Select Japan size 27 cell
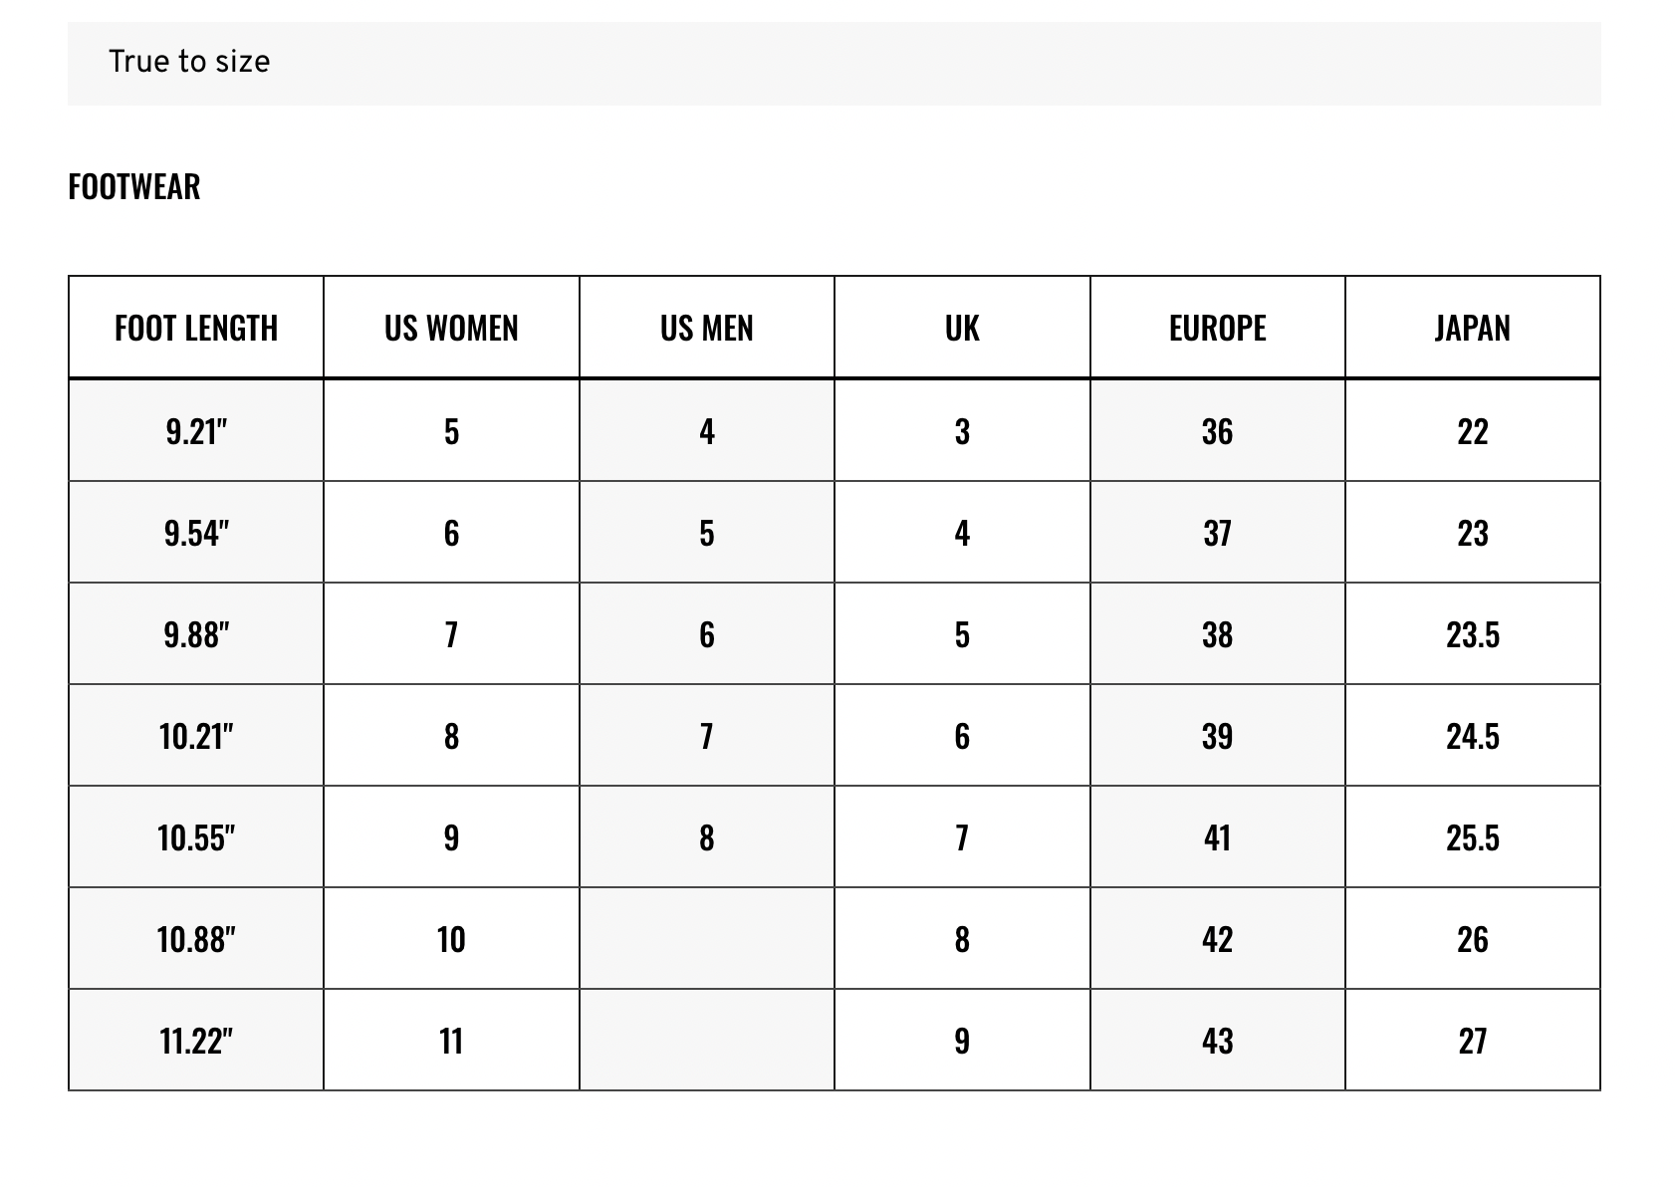 [1473, 1041]
